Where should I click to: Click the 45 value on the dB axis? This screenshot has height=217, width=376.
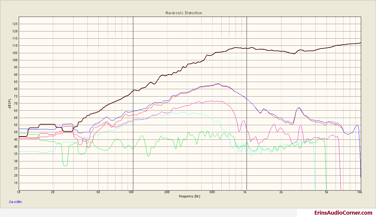[x=16, y=139]
